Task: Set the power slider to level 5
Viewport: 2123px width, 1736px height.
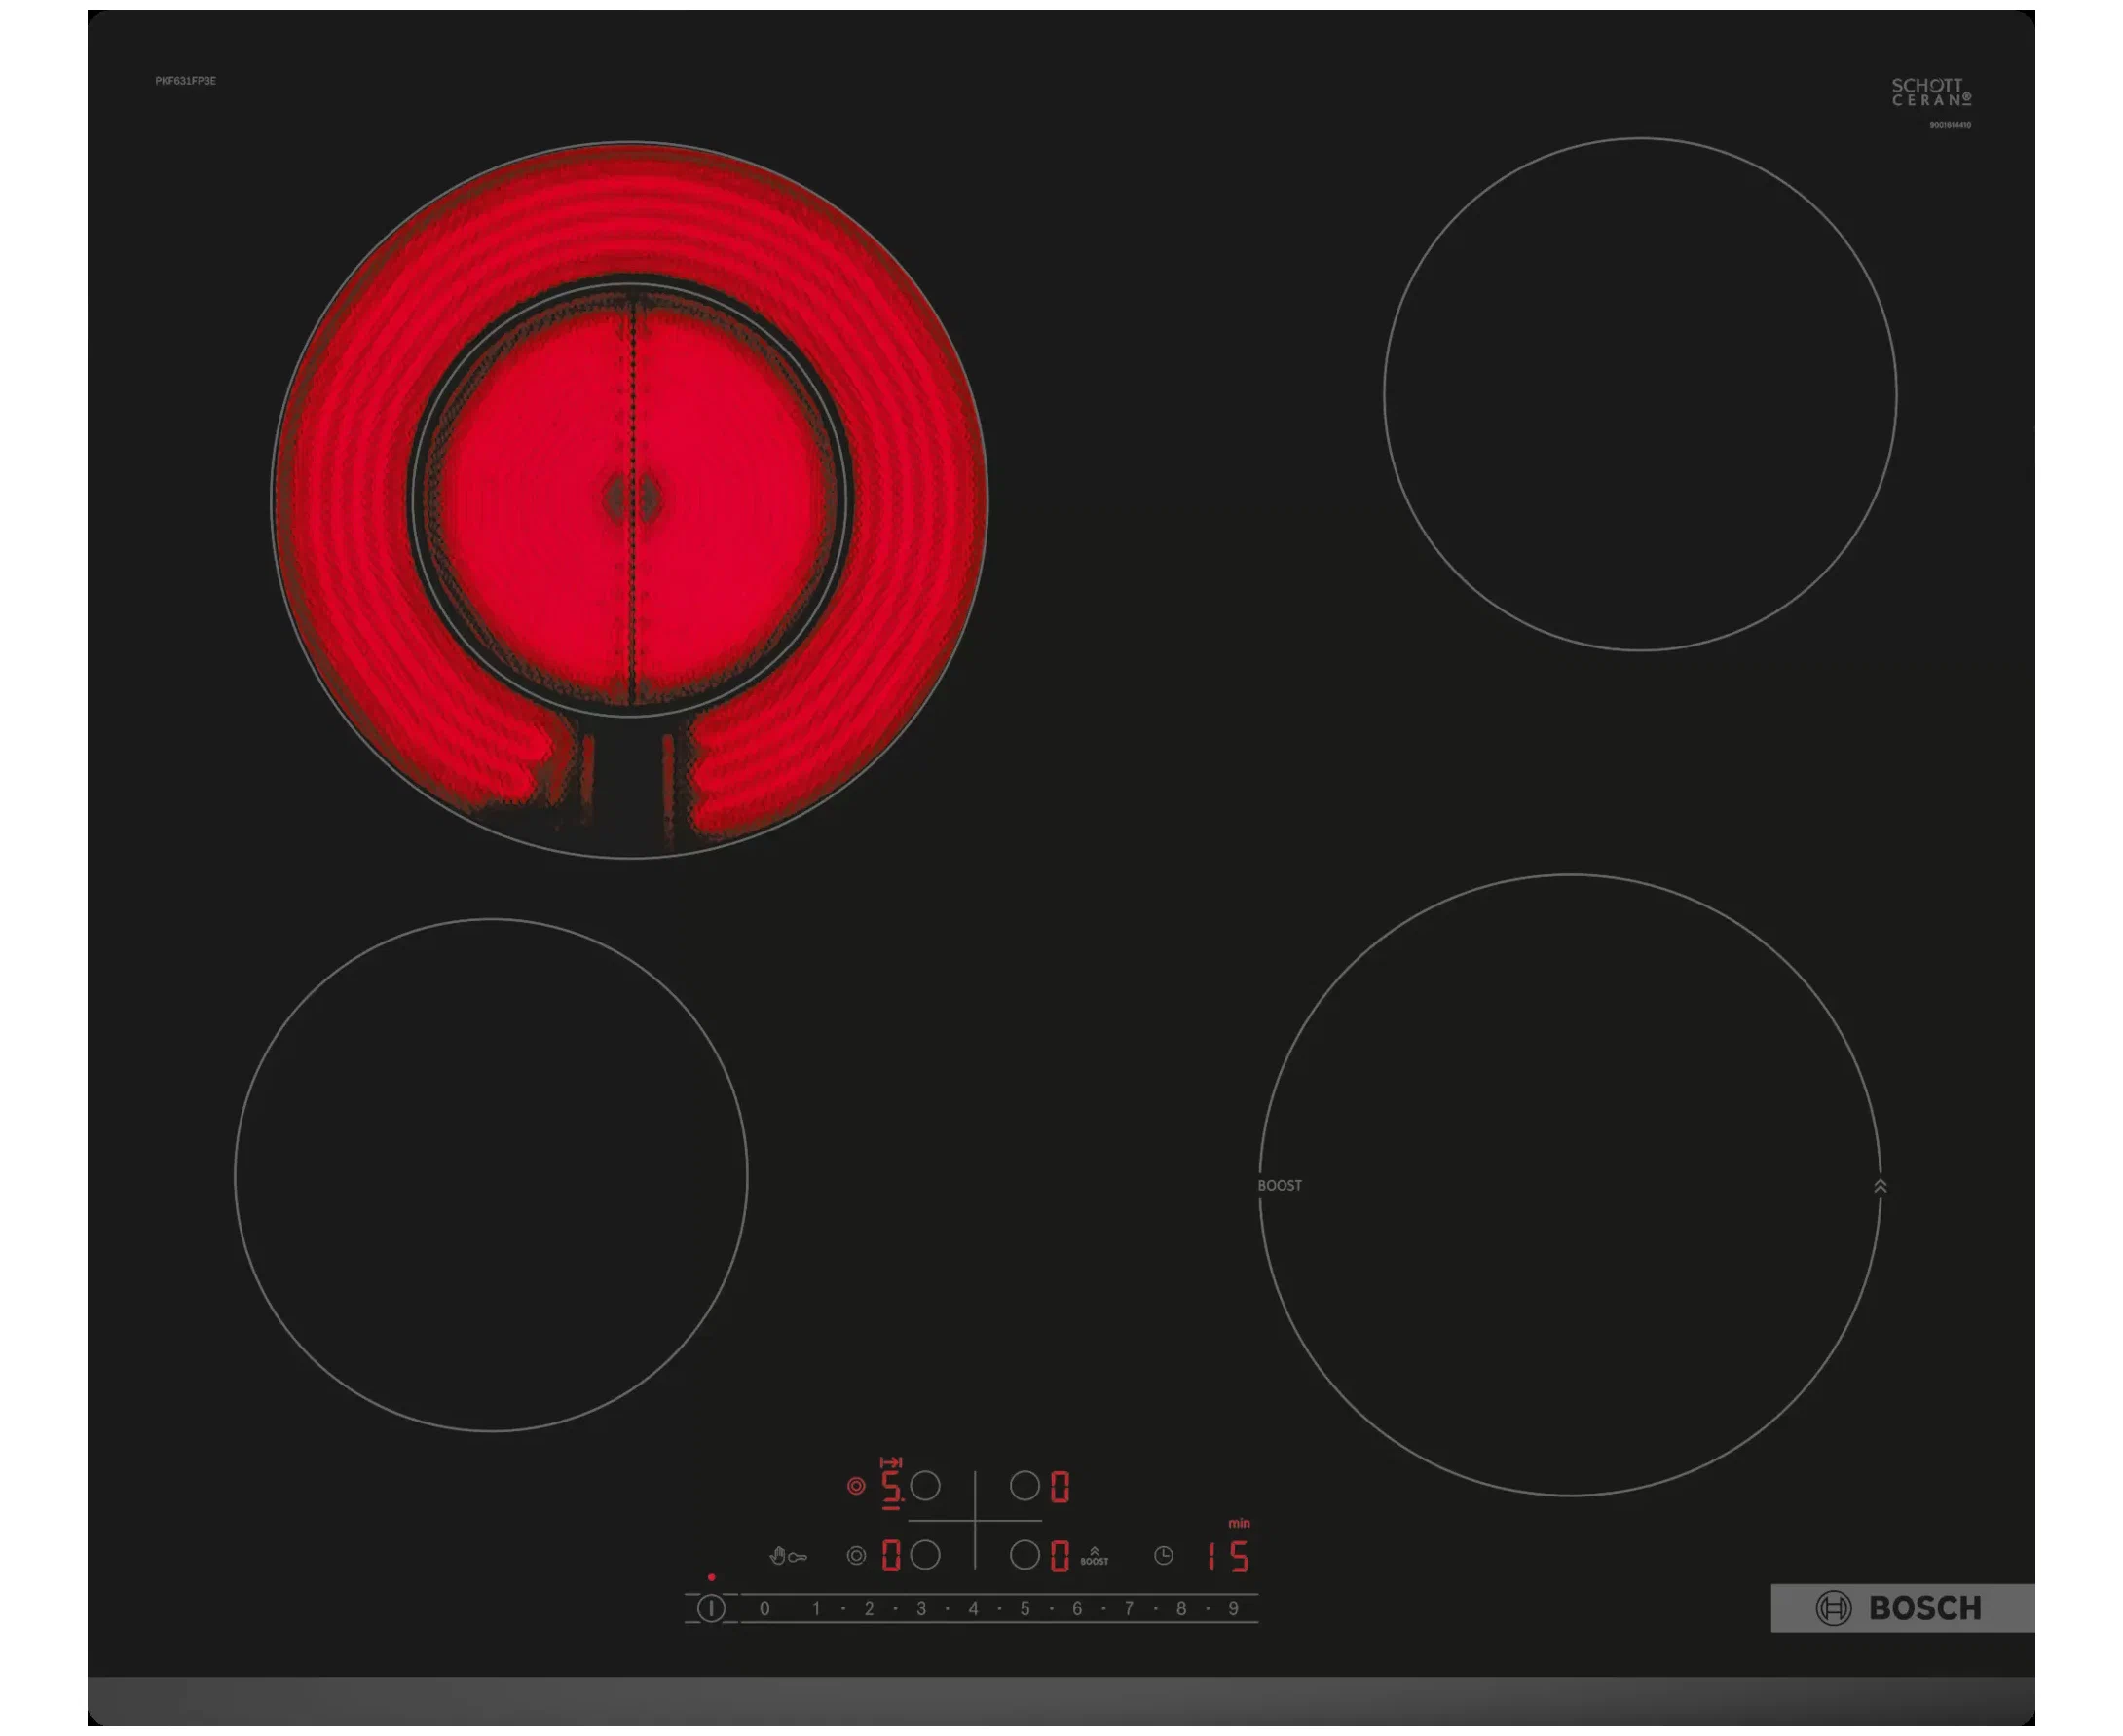Action: tap(1024, 1608)
